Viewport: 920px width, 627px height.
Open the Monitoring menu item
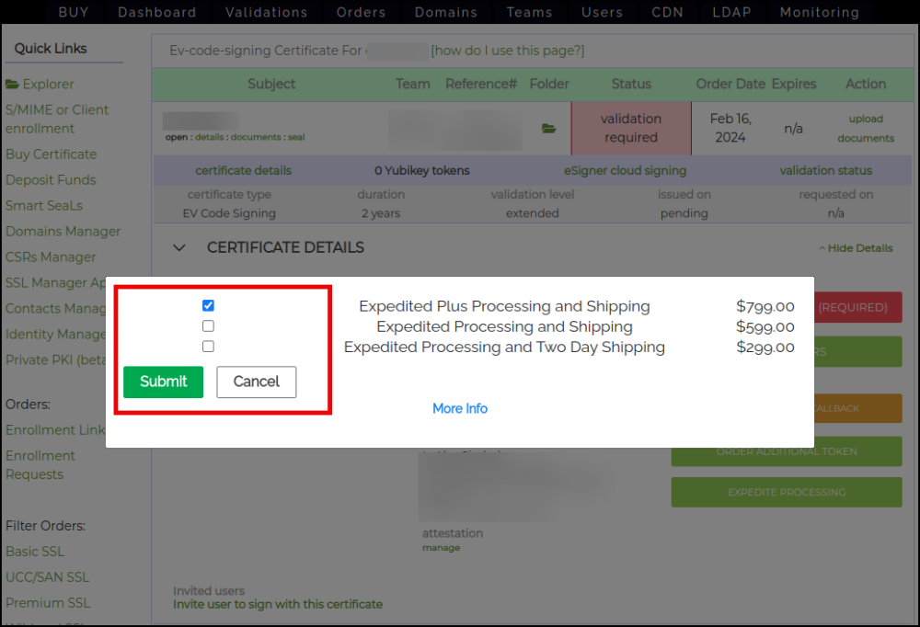pyautogui.click(x=820, y=12)
